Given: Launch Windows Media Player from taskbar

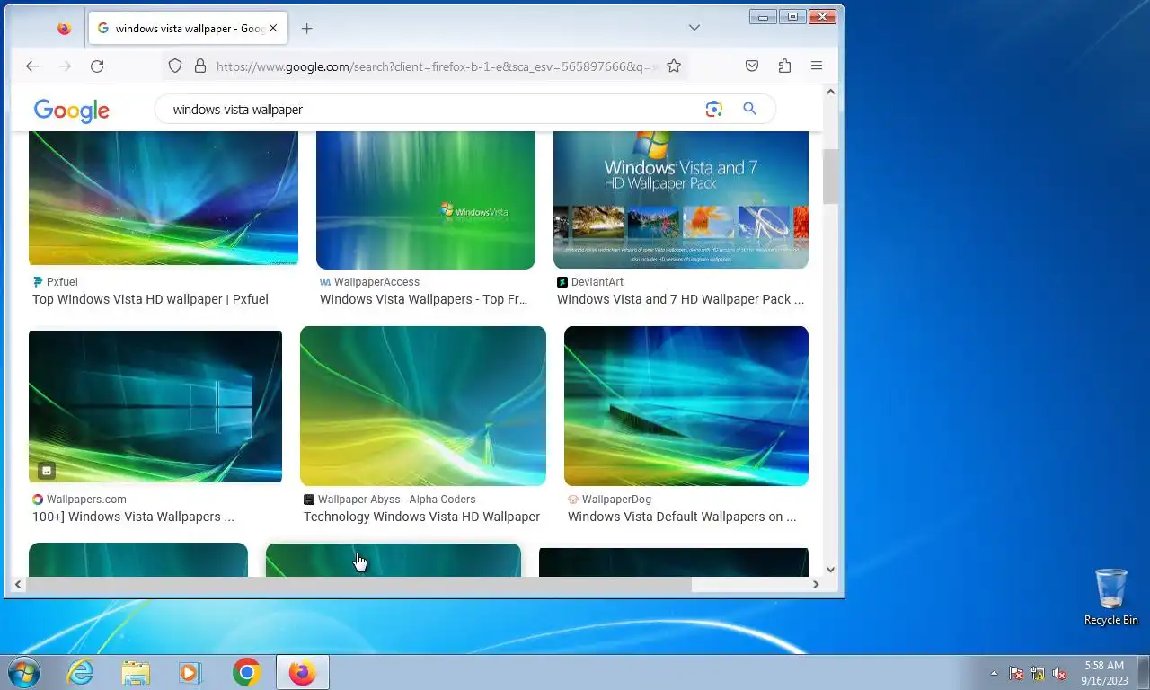Looking at the screenshot, I should tap(190, 672).
